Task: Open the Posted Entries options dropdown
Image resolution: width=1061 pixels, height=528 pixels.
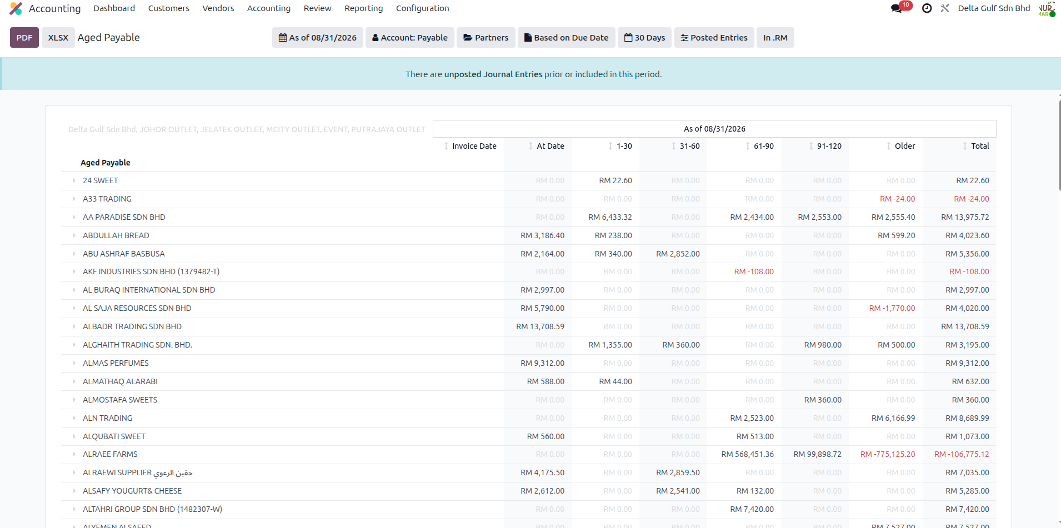Action: click(714, 38)
